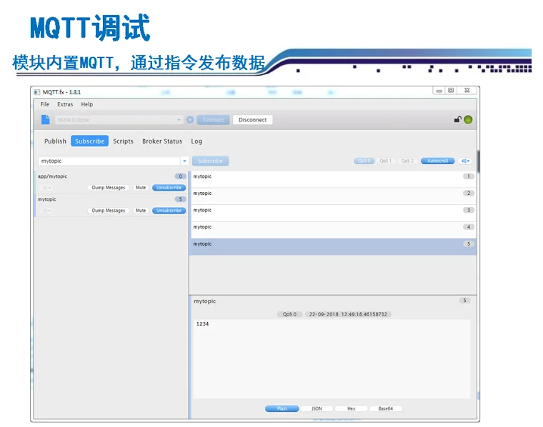Unsubscribe from app/mytopic
543x427 pixels.
tap(169, 188)
